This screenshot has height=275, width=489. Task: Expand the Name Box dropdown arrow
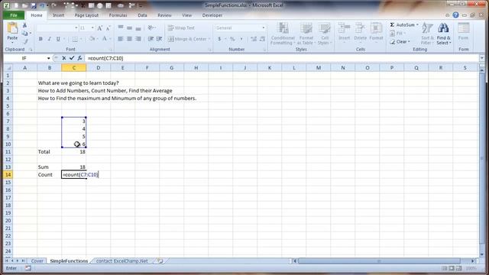pos(48,58)
